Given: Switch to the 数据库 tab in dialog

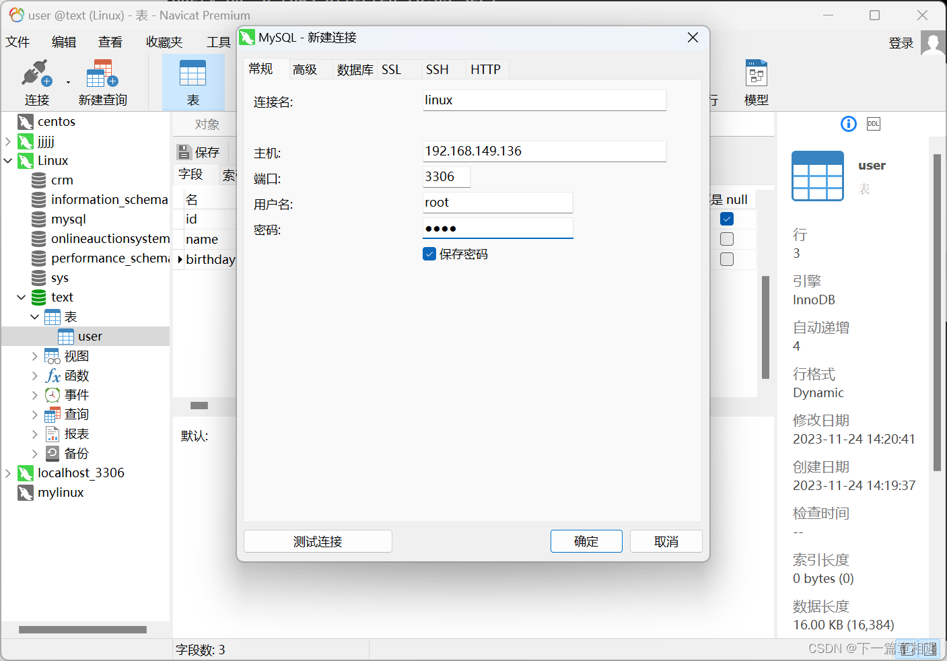Looking at the screenshot, I should tap(355, 69).
